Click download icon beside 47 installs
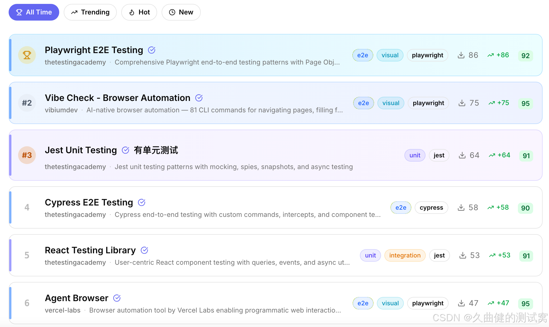Image resolution: width=549 pixels, height=327 pixels. click(461, 303)
